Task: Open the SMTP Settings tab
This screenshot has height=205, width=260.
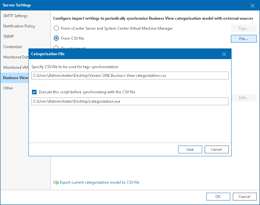Action: [x=16, y=16]
